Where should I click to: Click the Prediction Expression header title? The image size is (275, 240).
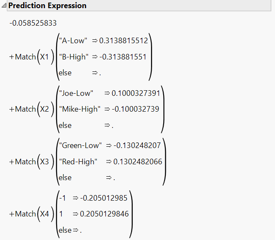tap(48, 6)
